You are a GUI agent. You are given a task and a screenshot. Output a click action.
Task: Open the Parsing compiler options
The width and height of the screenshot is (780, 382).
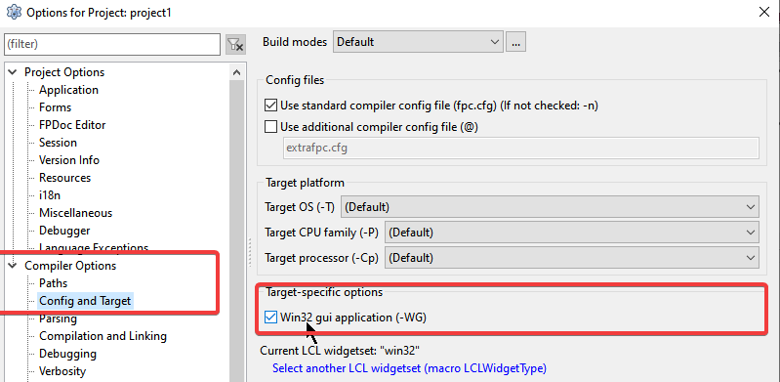59,318
